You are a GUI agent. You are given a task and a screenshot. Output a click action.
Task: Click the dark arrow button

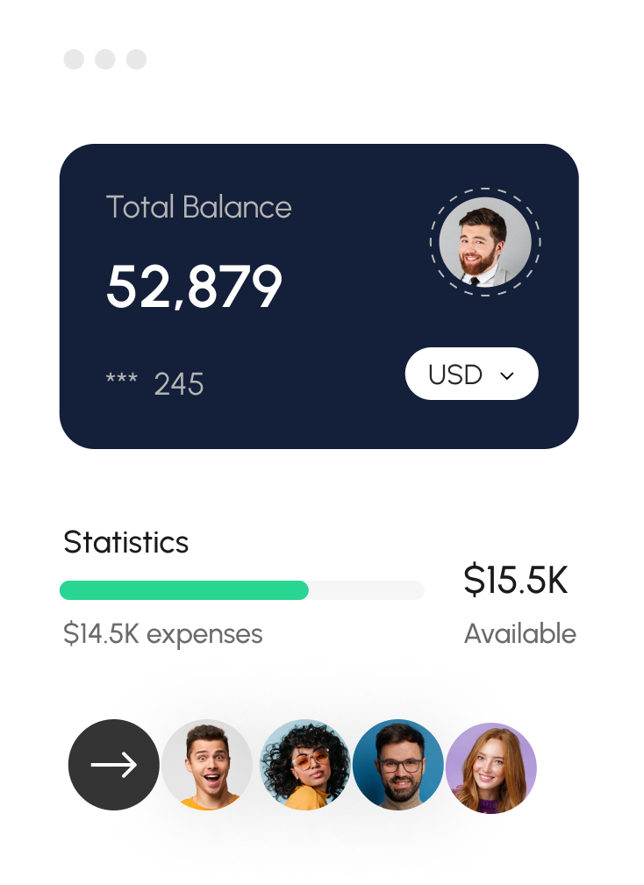pos(113,765)
